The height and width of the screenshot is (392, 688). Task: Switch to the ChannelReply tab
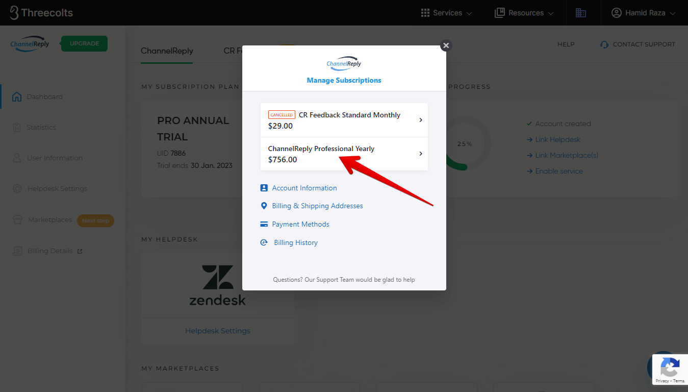pyautogui.click(x=167, y=51)
